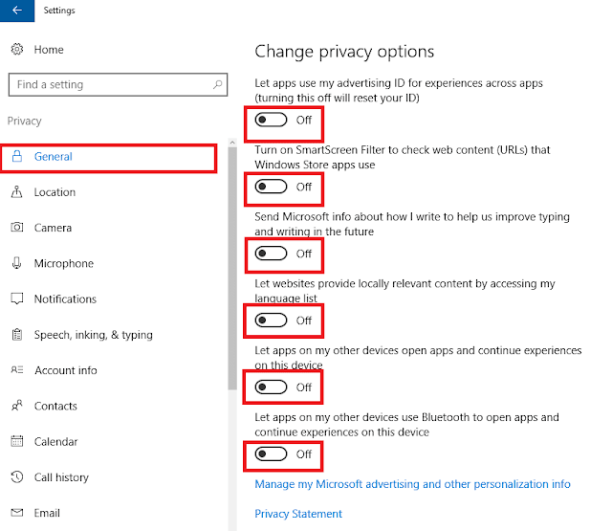The width and height of the screenshot is (612, 531).
Task: Select the Location icon in sidebar
Action: tap(17, 191)
